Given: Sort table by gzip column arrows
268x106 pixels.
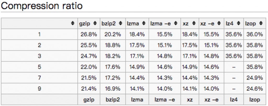Looking at the screenshot, I should (95, 23).
